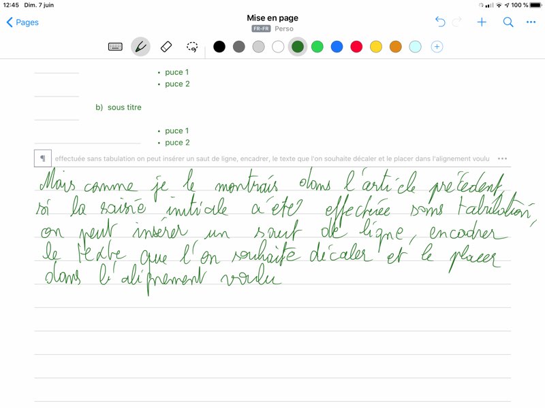Change the FR-FR language badge
This screenshot has height=408, width=545.
point(260,29)
